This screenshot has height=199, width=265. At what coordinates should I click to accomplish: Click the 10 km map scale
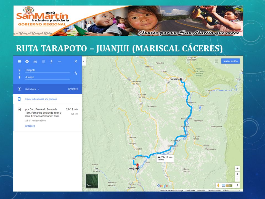pos(231,190)
